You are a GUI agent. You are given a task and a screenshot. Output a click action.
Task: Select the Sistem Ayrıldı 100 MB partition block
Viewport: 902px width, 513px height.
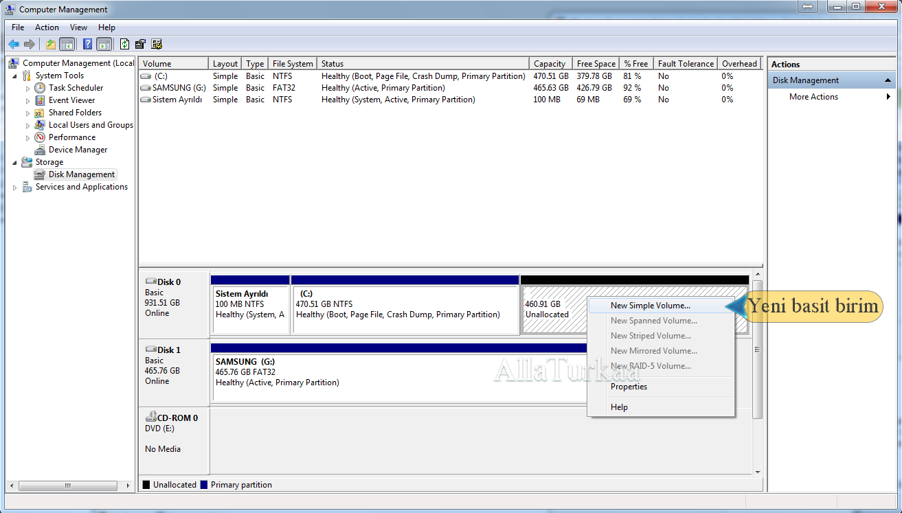pos(251,310)
